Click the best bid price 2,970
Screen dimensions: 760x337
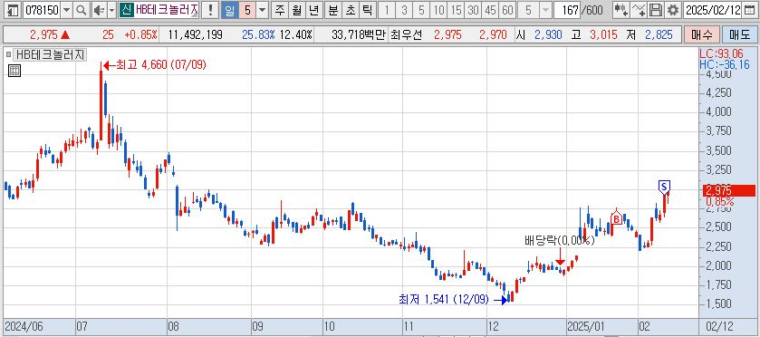click(493, 34)
